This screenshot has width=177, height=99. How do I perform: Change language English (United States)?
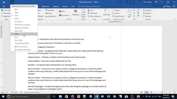click(32, 92)
